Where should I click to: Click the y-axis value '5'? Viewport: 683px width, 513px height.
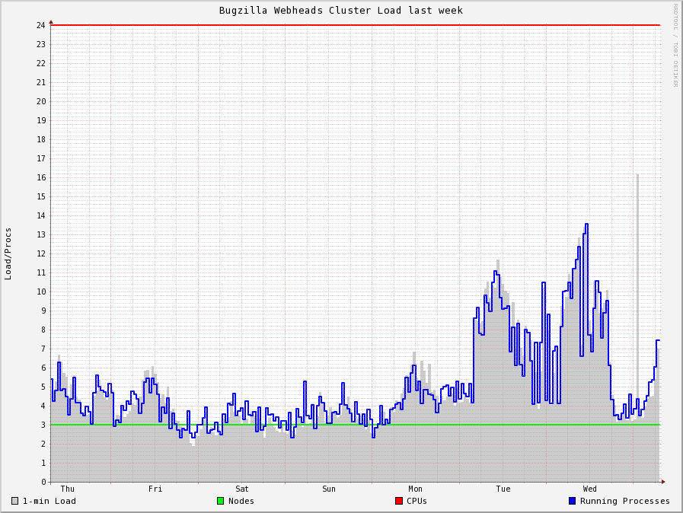pos(43,387)
